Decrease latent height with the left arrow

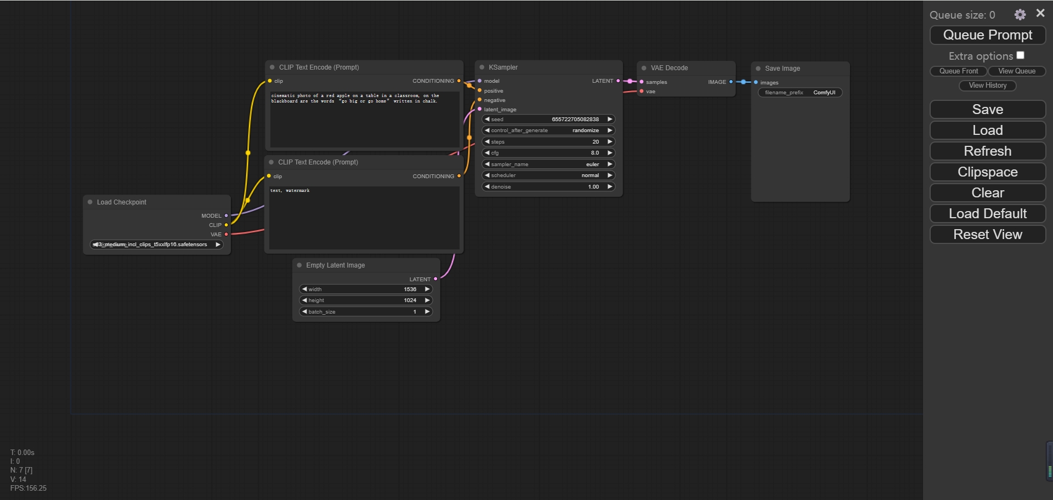(x=304, y=300)
